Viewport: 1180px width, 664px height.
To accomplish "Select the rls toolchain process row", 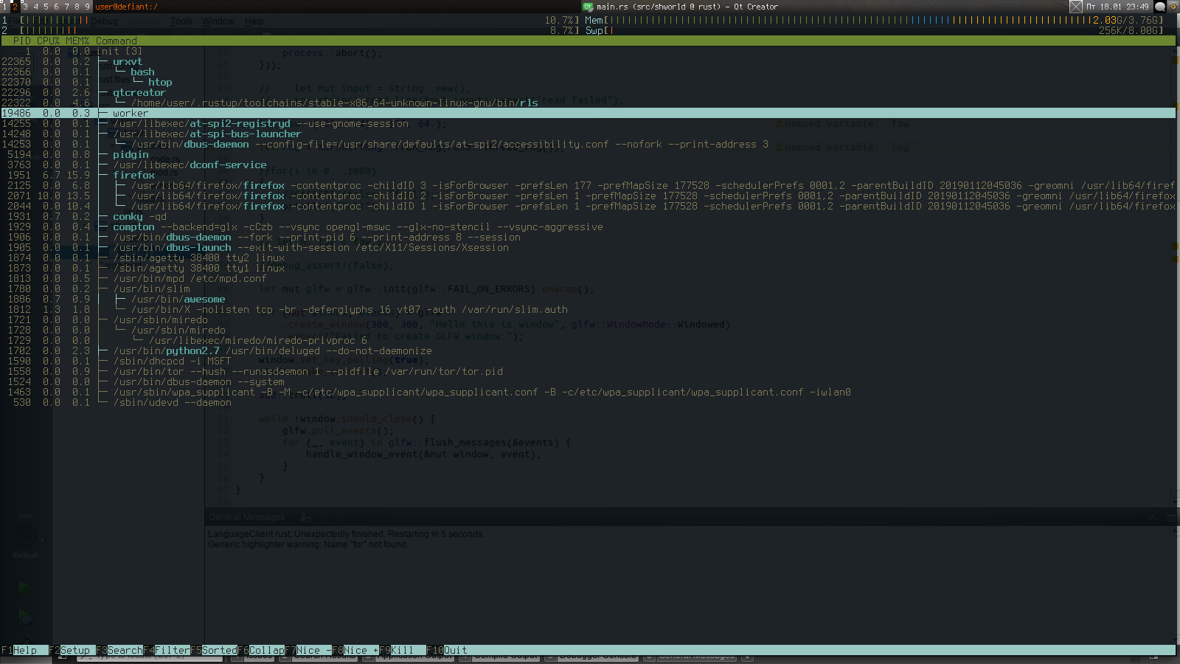I will (588, 103).
